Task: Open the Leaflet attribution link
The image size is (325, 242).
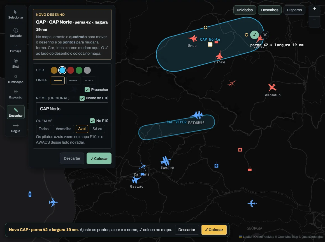Action: coord(246,237)
